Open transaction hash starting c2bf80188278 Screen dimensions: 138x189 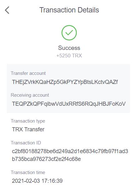pyautogui.click(x=70, y=151)
